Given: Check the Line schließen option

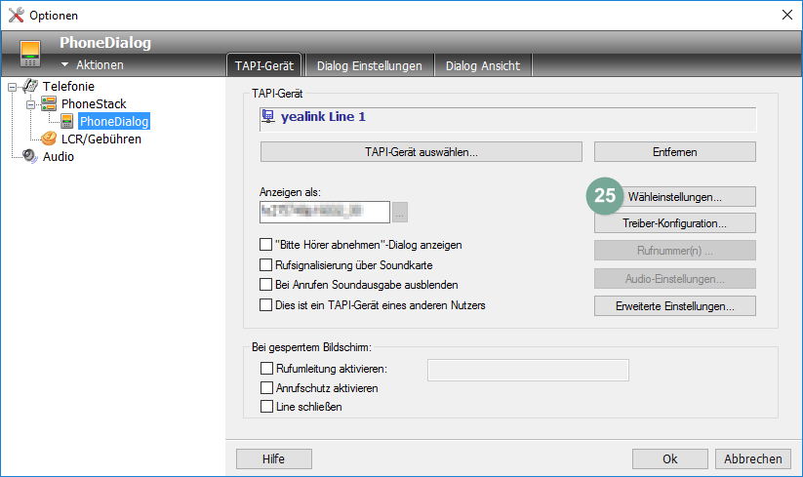Looking at the screenshot, I should 266,407.
